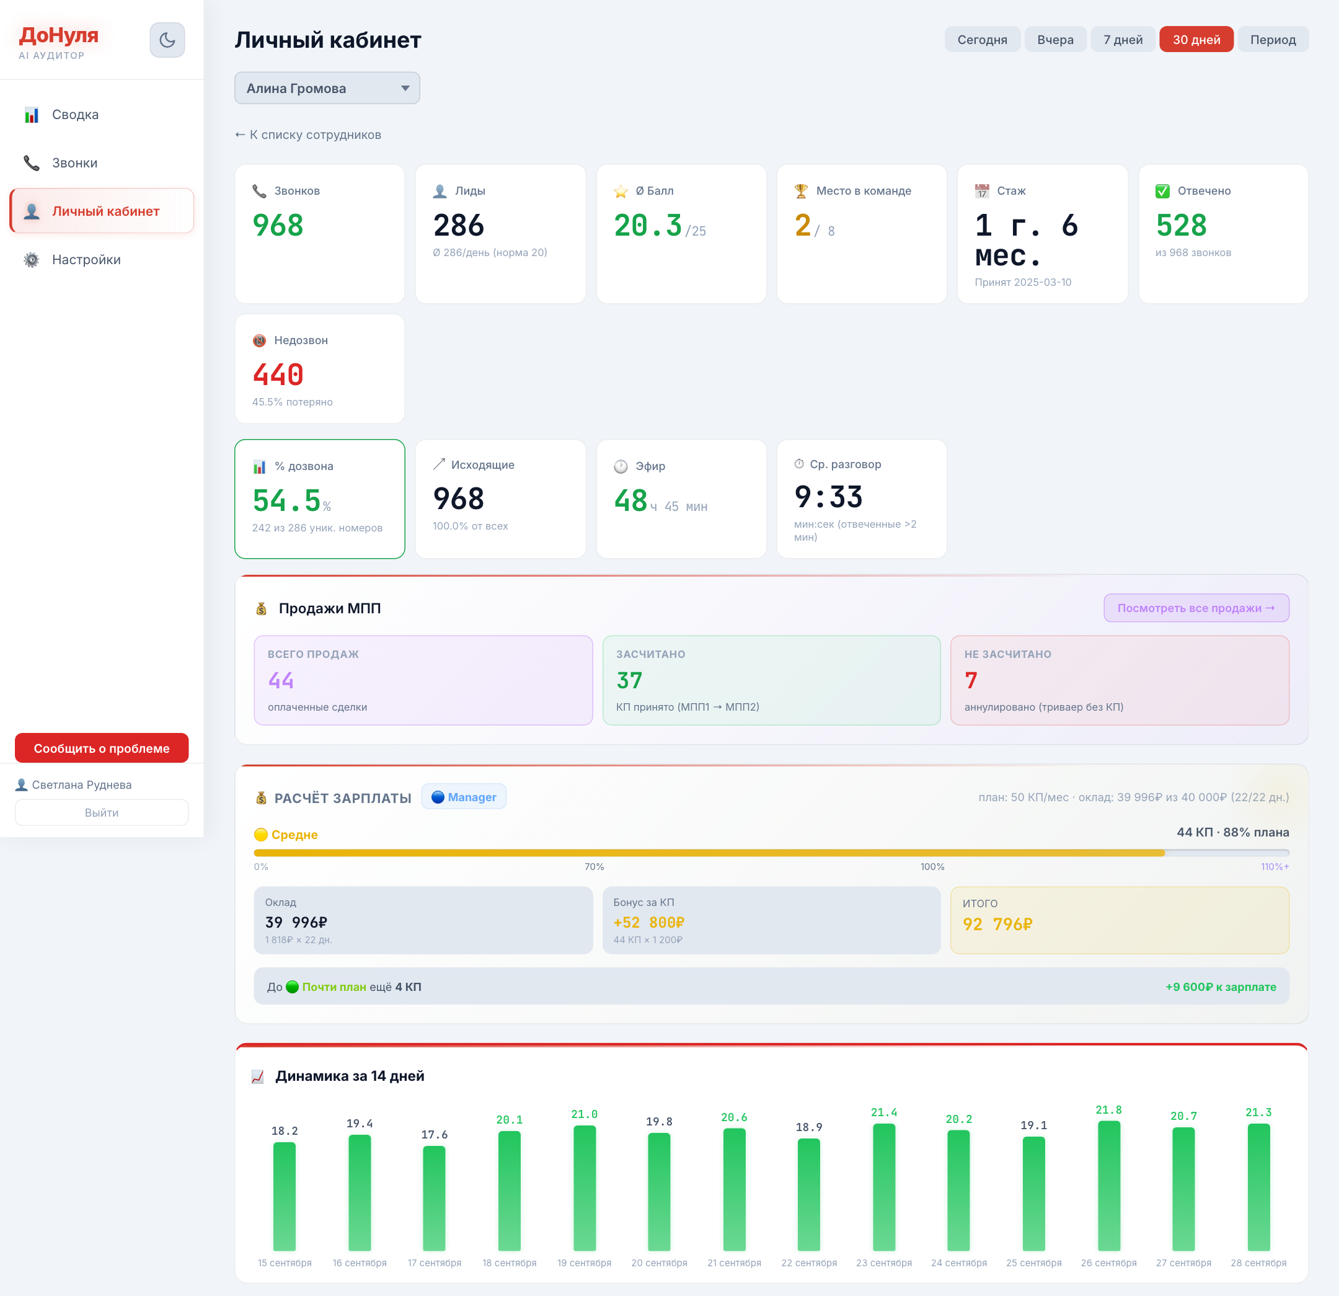Viewport: 1339px width, 1296px height.
Task: Click the person icon beside Личный кабинет
Action: pyautogui.click(x=32, y=211)
